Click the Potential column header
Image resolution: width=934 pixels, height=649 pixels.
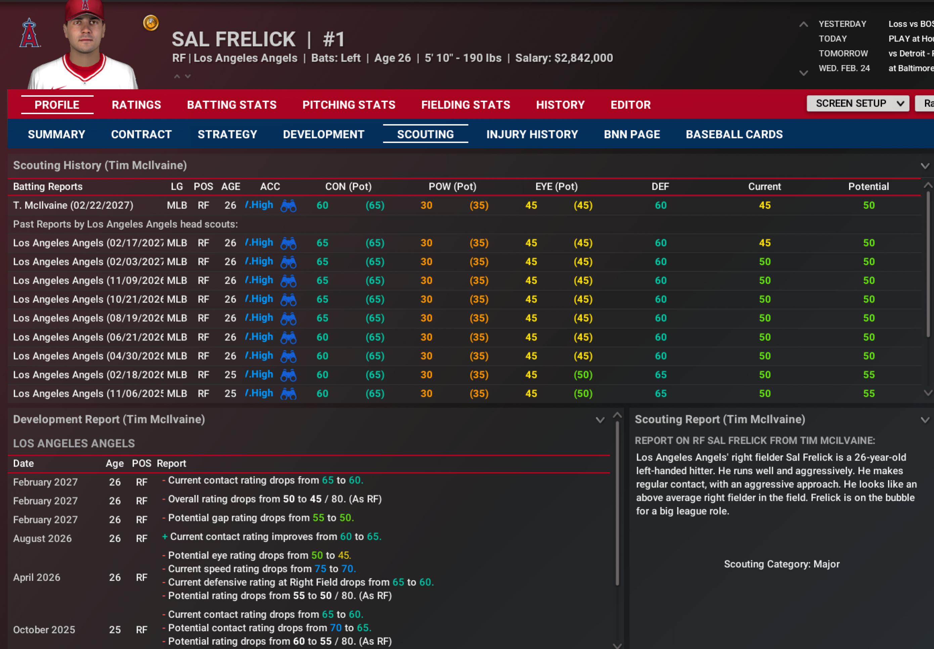(x=868, y=187)
